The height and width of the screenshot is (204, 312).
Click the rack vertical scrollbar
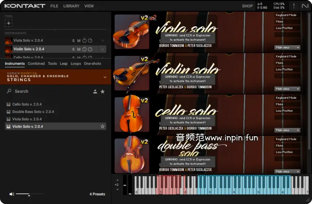pyautogui.click(x=309, y=80)
